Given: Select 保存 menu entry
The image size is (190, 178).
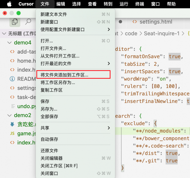Looking at the screenshot, I should click(75, 101).
